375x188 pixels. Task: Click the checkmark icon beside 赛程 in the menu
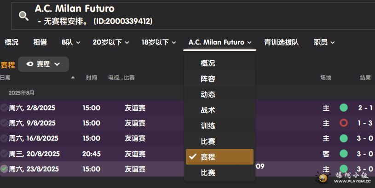[x=193, y=157]
